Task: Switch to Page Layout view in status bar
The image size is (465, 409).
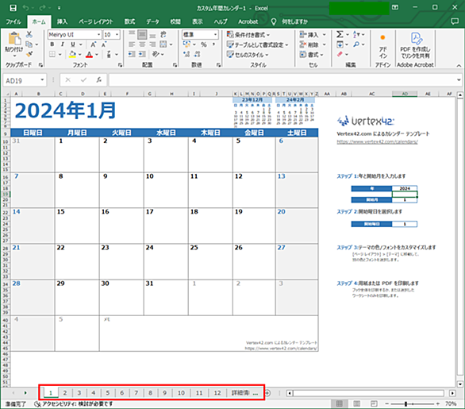Action: (357, 403)
